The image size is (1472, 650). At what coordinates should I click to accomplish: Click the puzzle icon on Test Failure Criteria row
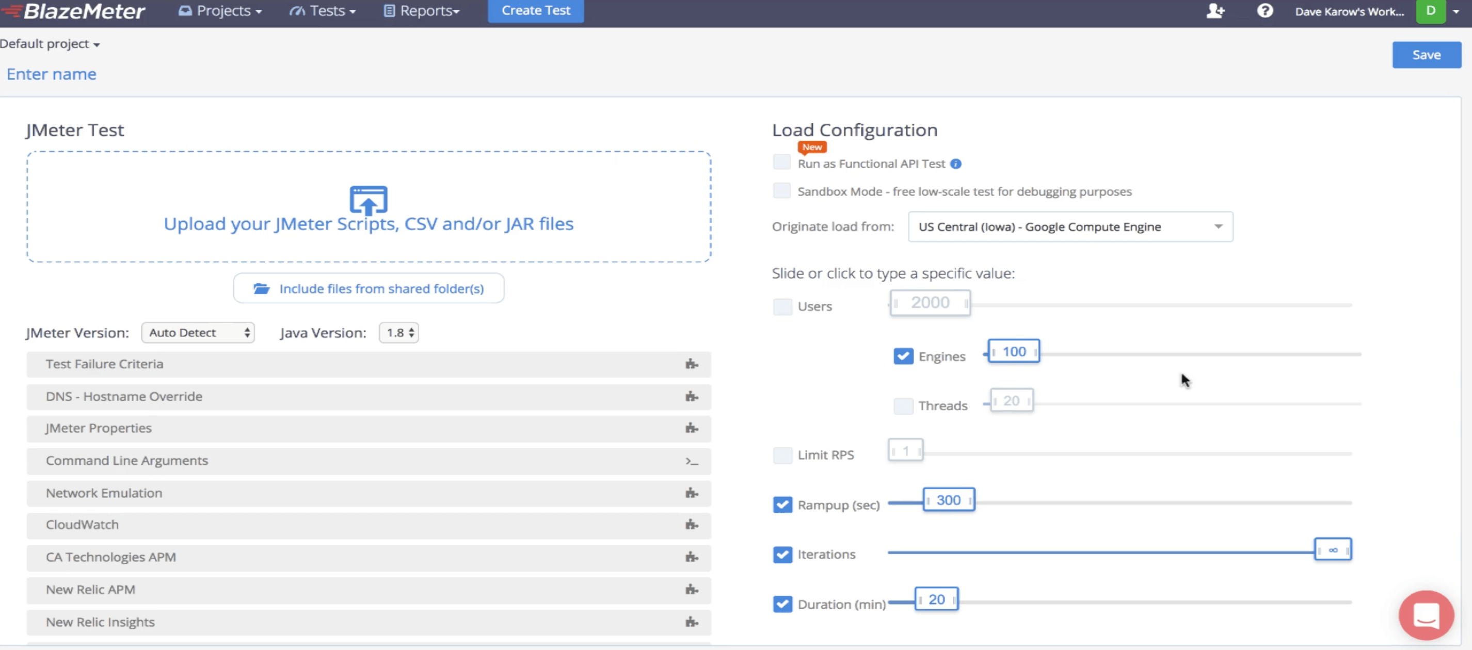pos(692,364)
